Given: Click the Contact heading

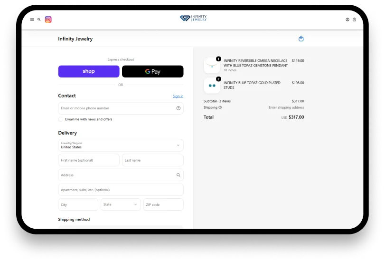Looking at the screenshot, I should pyautogui.click(x=67, y=96).
